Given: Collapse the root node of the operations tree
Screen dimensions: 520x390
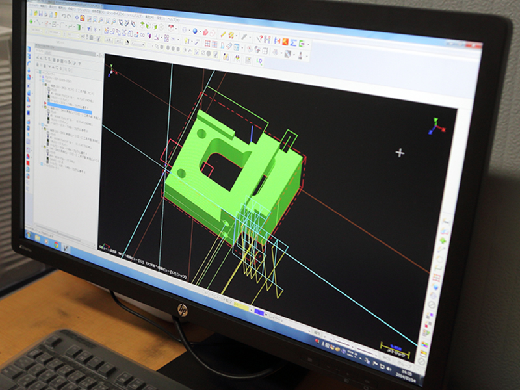Looking at the screenshot, I should tap(37, 72).
